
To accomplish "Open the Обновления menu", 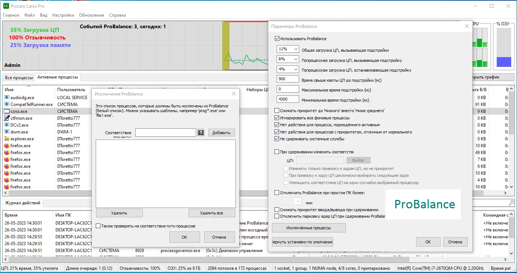I will [x=91, y=15].
